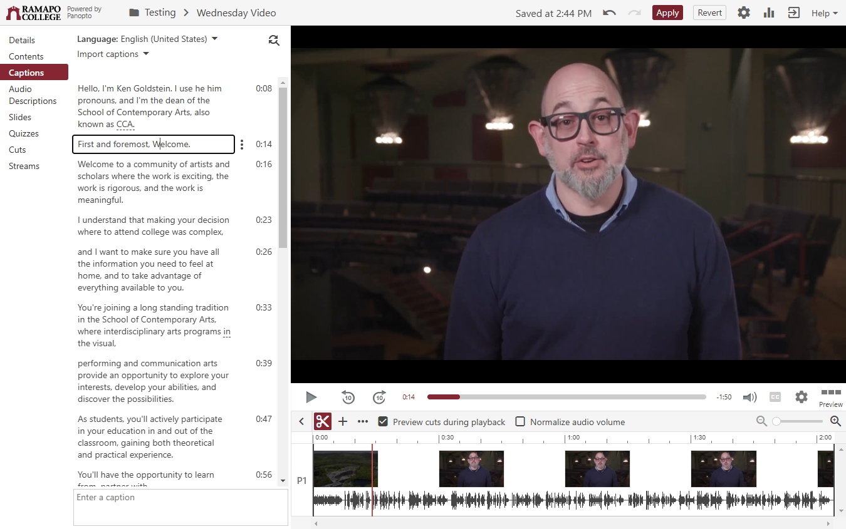Switch to the Slides tab

point(20,117)
